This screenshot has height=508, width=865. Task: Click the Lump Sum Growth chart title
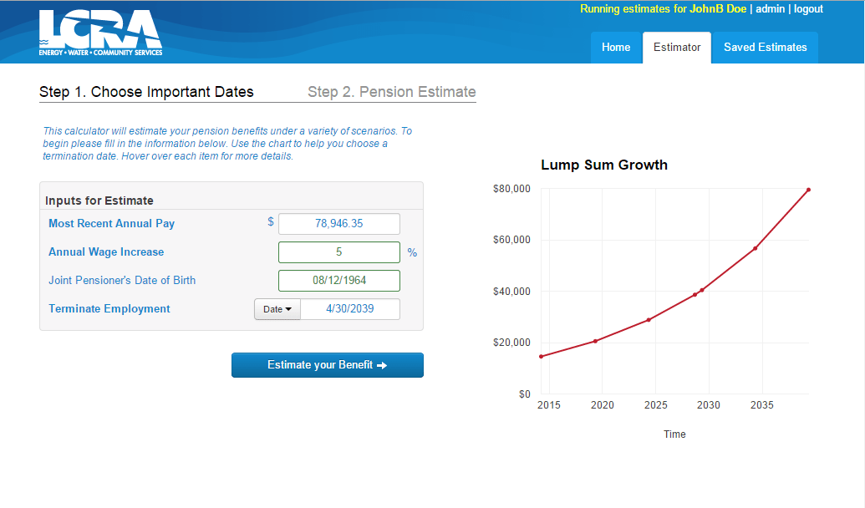coord(604,165)
